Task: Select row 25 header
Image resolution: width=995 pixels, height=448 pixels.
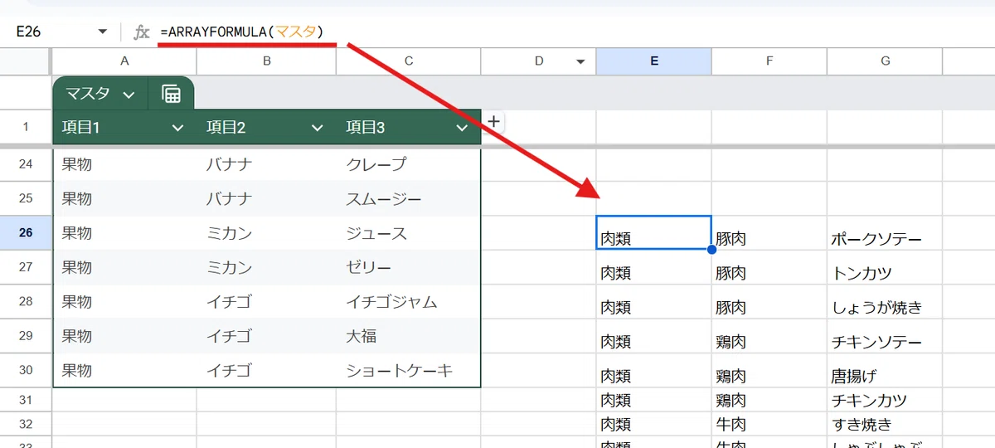Action: (26, 198)
